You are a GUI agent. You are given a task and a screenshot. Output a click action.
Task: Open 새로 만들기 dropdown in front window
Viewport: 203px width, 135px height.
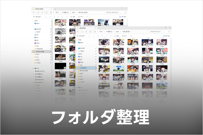(x=81, y=36)
